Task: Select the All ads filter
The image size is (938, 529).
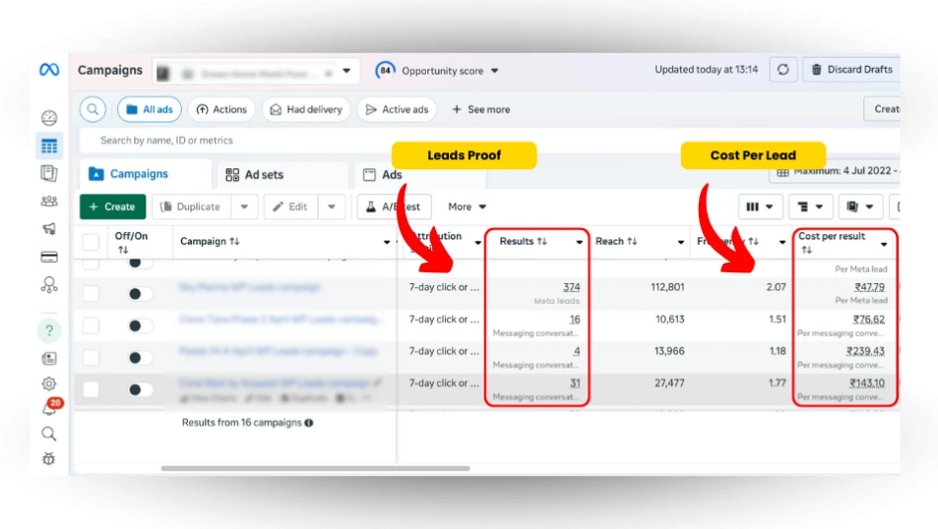Action: (x=150, y=109)
